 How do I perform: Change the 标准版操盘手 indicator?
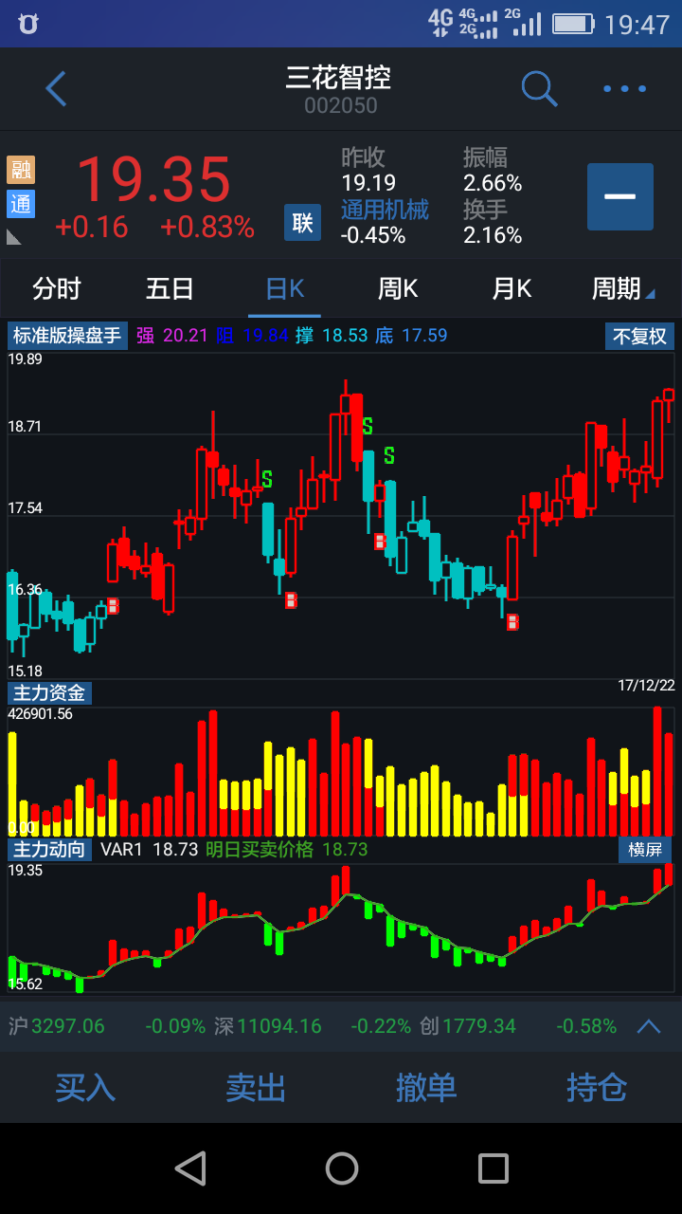point(67,336)
